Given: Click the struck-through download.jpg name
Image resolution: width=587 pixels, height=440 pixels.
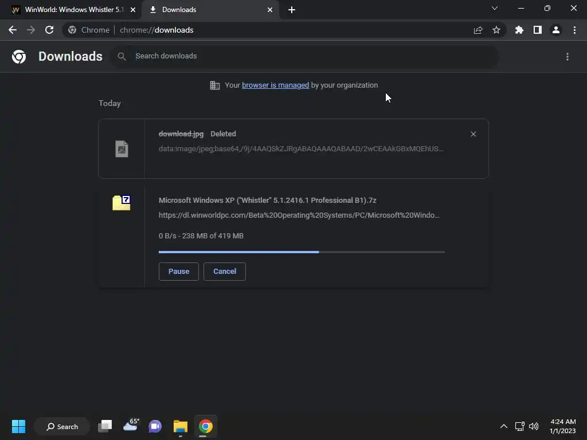Looking at the screenshot, I should [181, 134].
